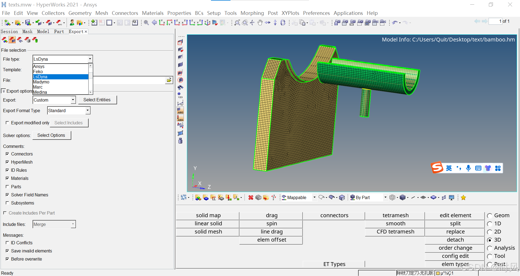Viewport: 520px width, 276px height.
Task: Open the Preferences menu
Action: click(316, 13)
